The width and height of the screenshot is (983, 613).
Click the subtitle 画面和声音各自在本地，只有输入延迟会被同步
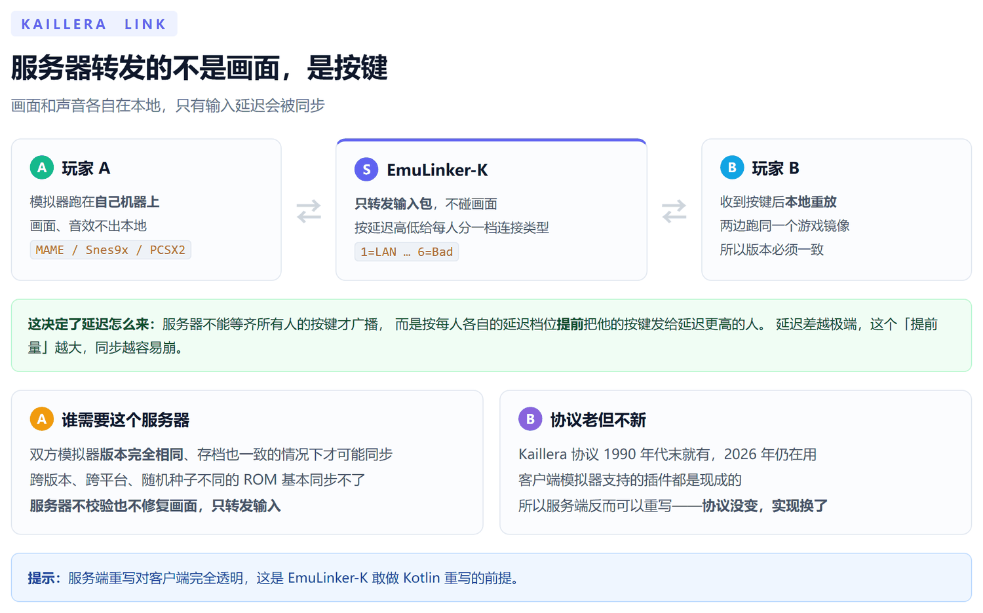coord(168,105)
